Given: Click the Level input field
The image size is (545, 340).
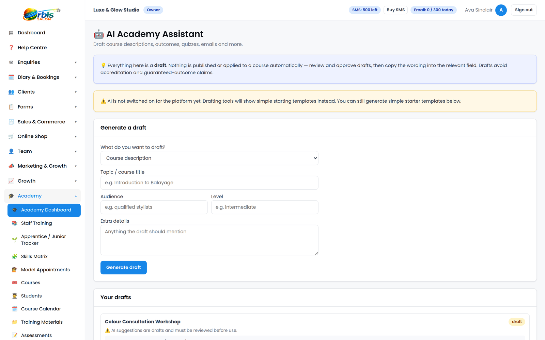Looking at the screenshot, I should pyautogui.click(x=265, y=207).
